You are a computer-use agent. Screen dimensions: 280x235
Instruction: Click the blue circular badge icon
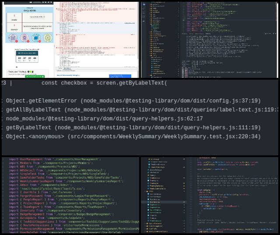point(36,38)
